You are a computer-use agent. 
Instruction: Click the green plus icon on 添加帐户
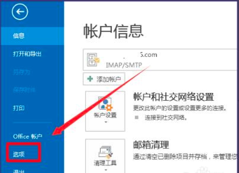coord(90,79)
